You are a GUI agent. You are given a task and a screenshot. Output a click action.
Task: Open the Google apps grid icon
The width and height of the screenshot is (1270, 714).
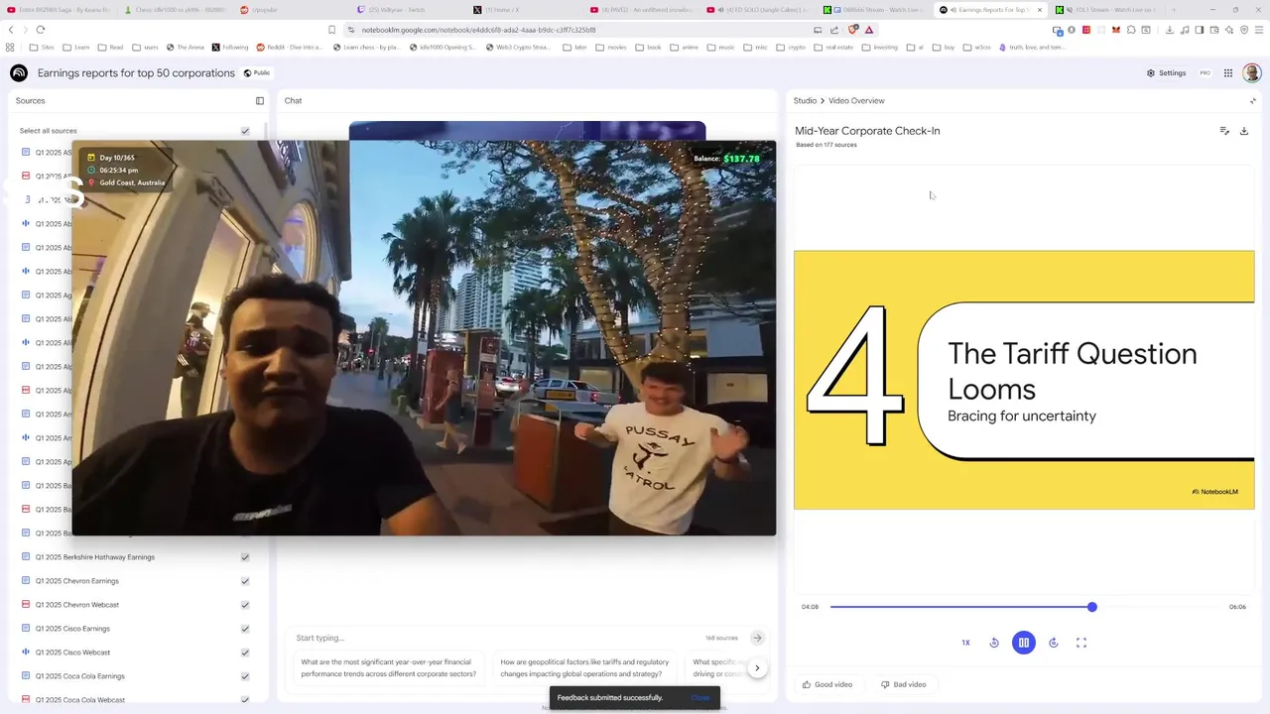[x=1228, y=72]
